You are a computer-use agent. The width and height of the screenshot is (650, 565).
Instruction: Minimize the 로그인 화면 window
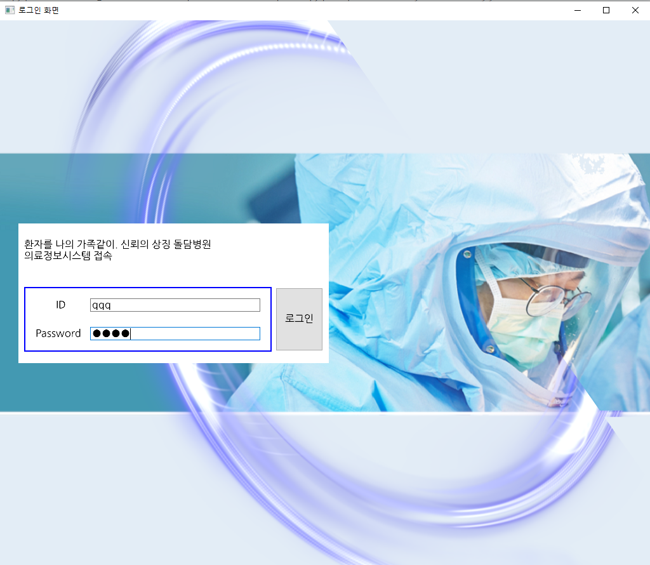[578, 10]
